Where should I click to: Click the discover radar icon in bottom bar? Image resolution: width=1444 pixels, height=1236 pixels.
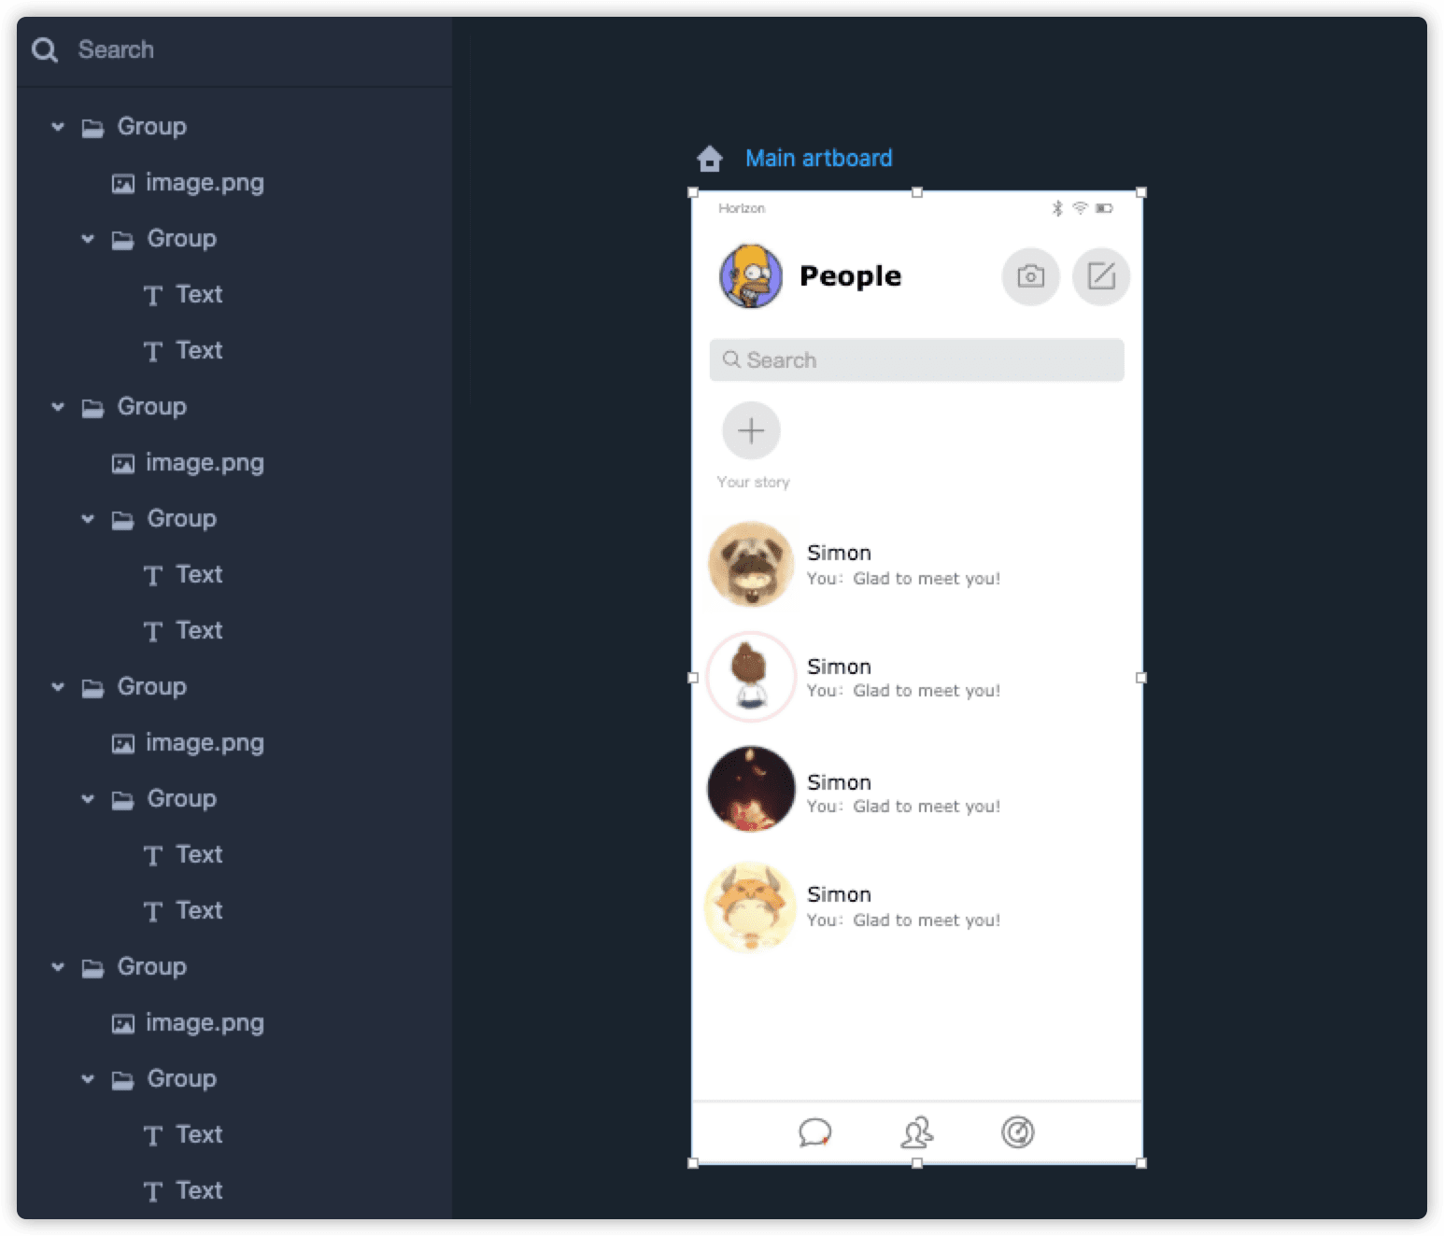pyautogui.click(x=1017, y=1132)
